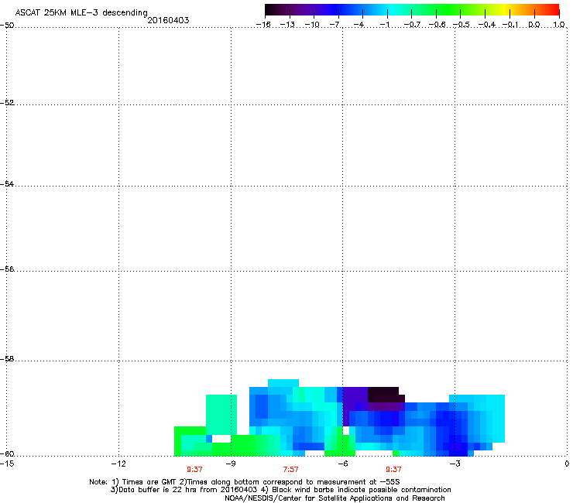Click the -0.6 color scale label
This screenshot has width=573, height=503.
coord(437,25)
